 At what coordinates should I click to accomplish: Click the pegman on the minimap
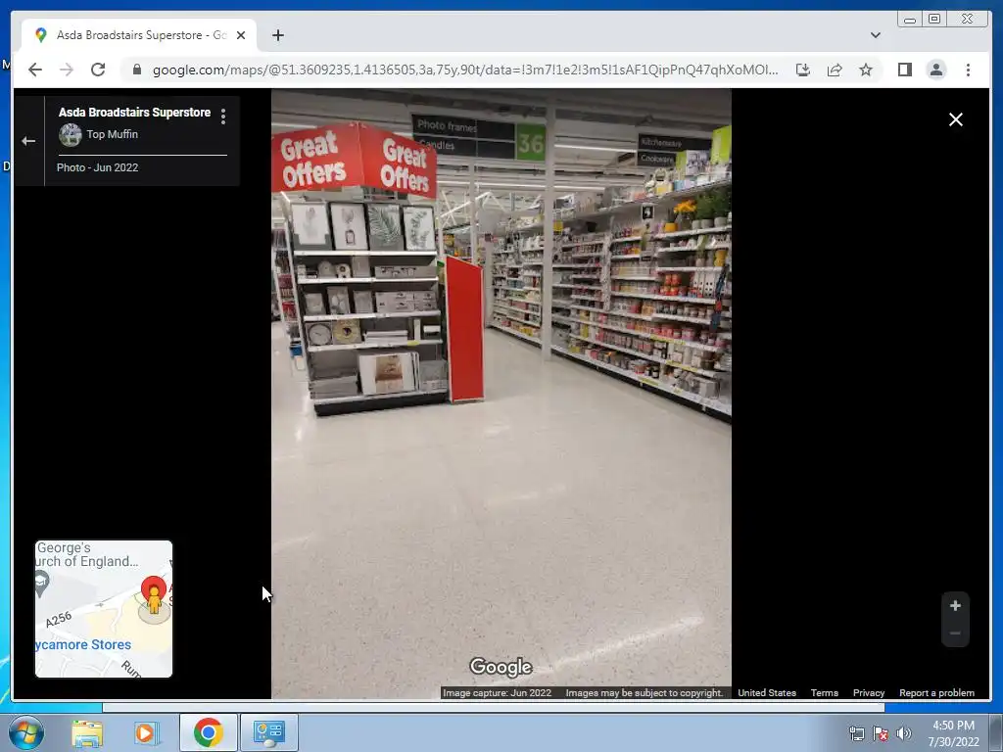(x=154, y=600)
